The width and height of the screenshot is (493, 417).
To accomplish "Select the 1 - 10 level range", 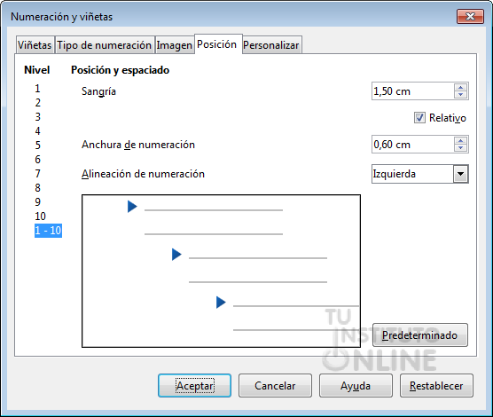I will click(x=48, y=231).
